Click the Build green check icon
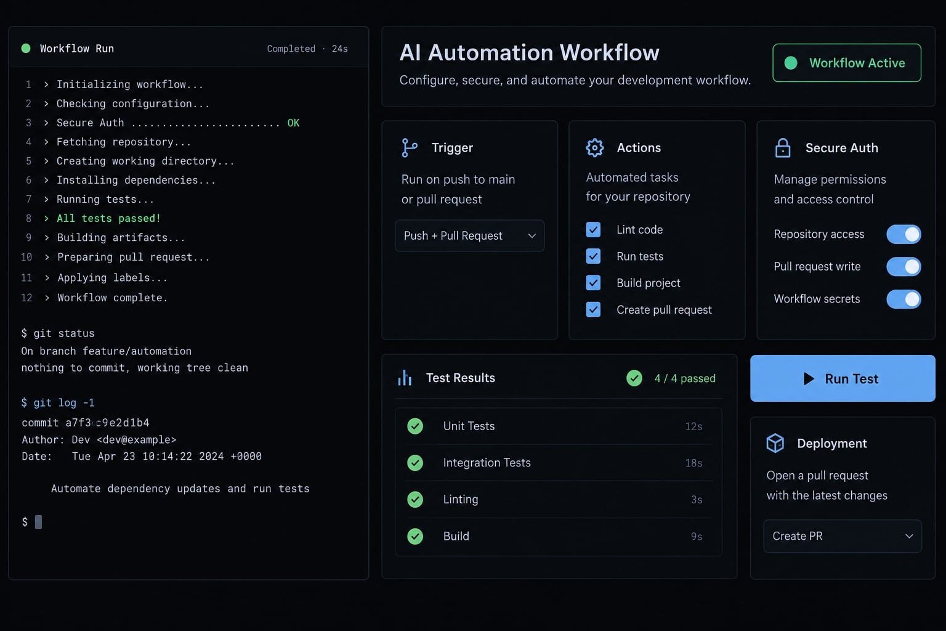Image resolution: width=946 pixels, height=631 pixels. [415, 536]
